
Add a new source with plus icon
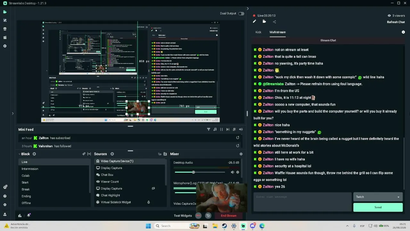tap(112, 154)
